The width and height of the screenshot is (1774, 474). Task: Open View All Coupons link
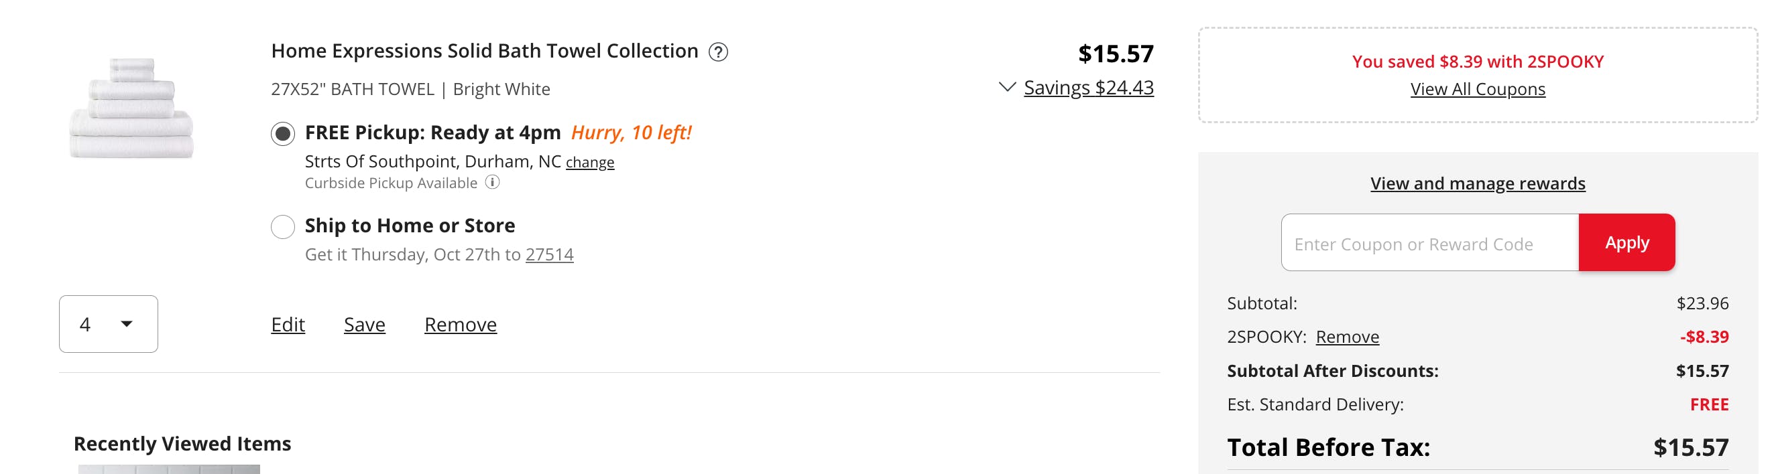click(x=1477, y=90)
